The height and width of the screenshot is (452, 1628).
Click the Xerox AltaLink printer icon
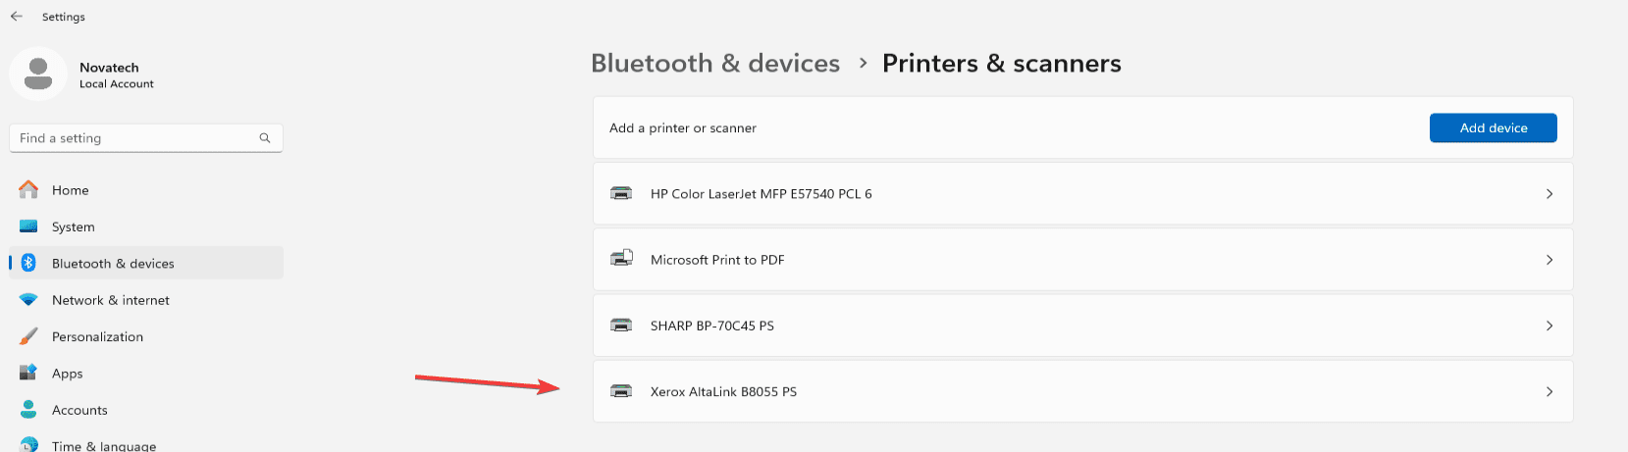click(621, 391)
